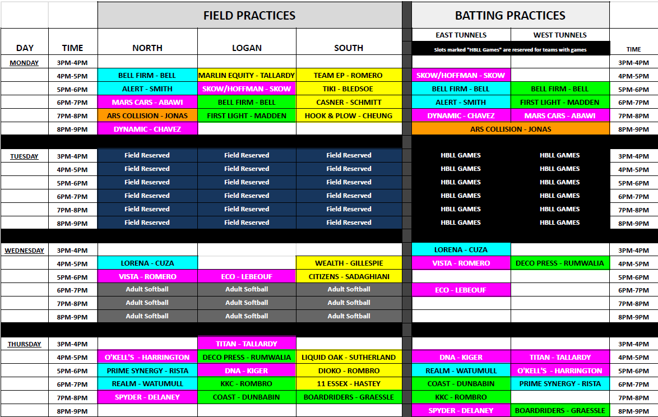Select the underlined WEDNESDAY day label

tap(25, 251)
